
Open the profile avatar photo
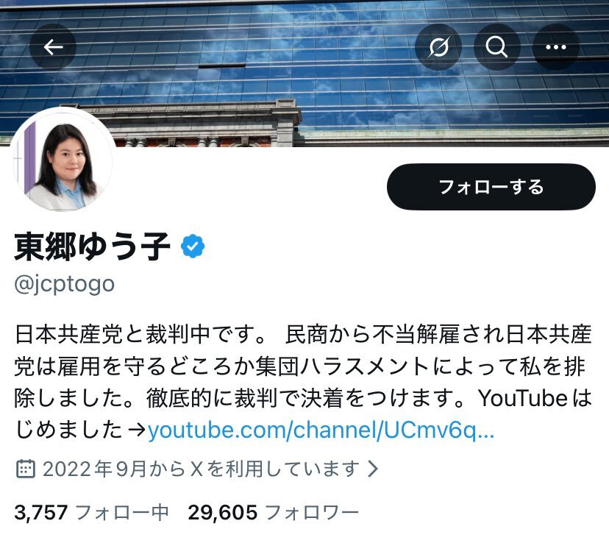point(63,160)
